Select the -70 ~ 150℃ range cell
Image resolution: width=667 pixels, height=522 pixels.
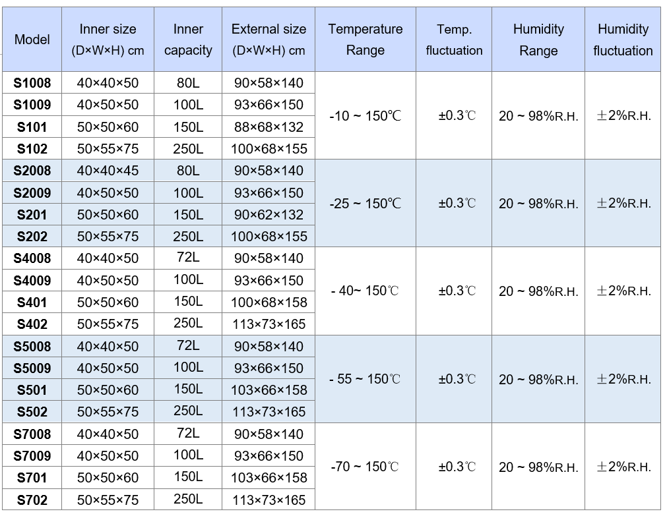coord(365,467)
